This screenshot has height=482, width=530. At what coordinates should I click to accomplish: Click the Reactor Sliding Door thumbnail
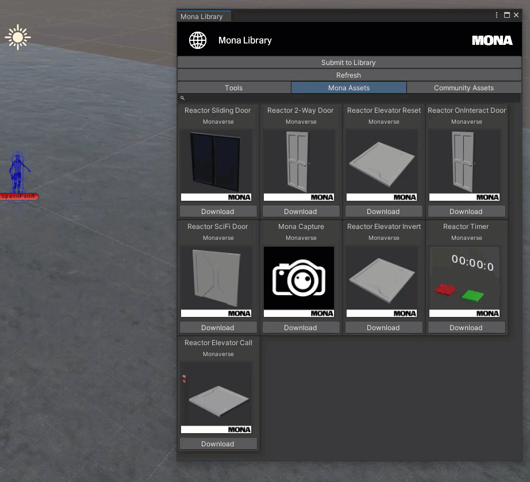click(x=217, y=165)
